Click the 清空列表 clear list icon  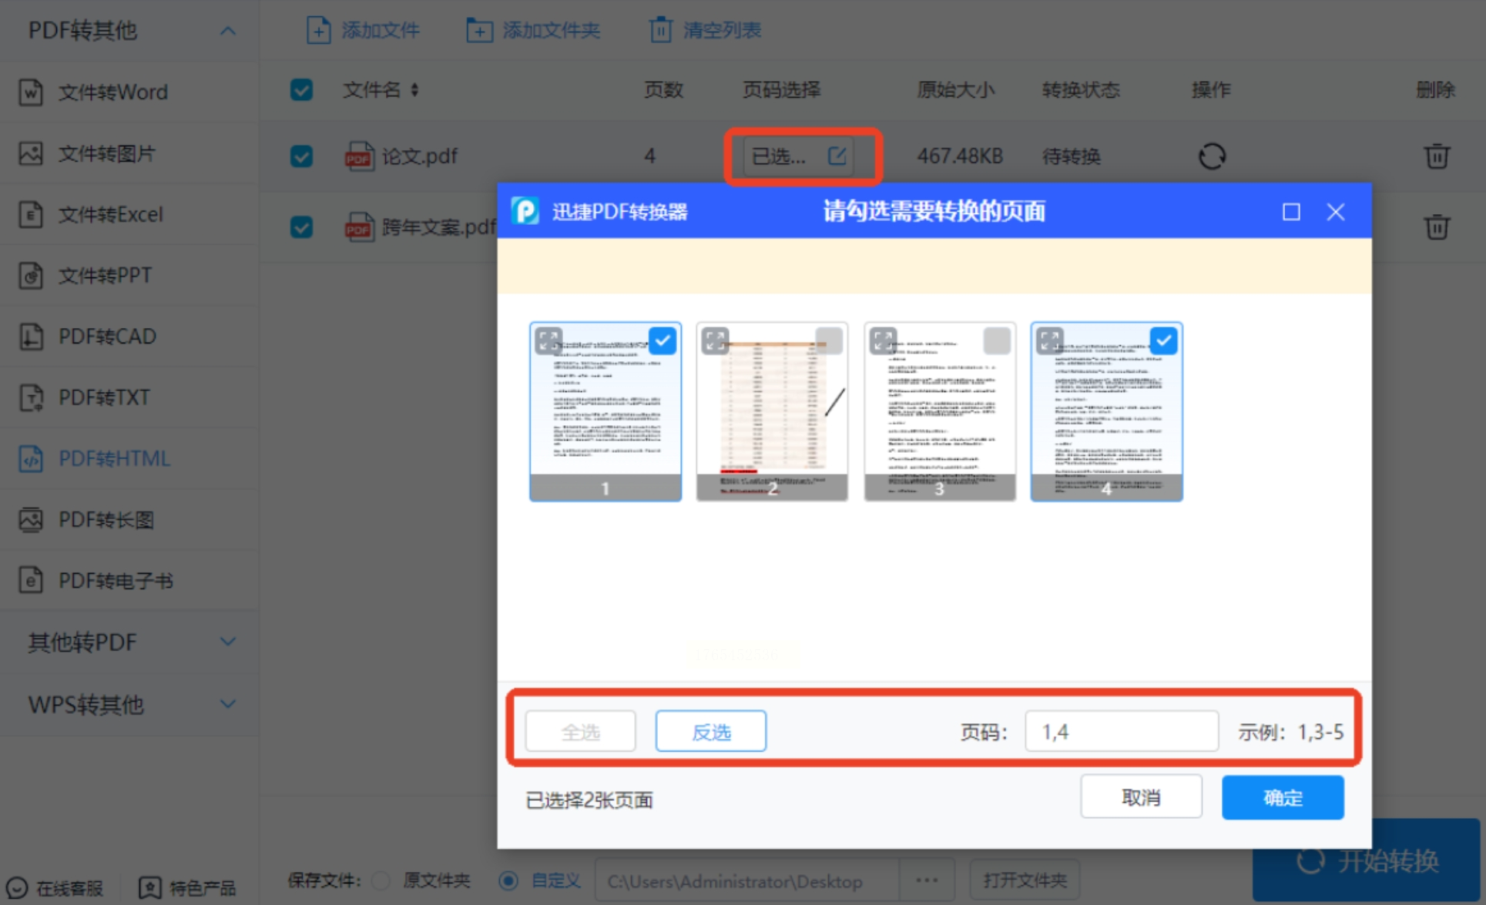coord(660,30)
